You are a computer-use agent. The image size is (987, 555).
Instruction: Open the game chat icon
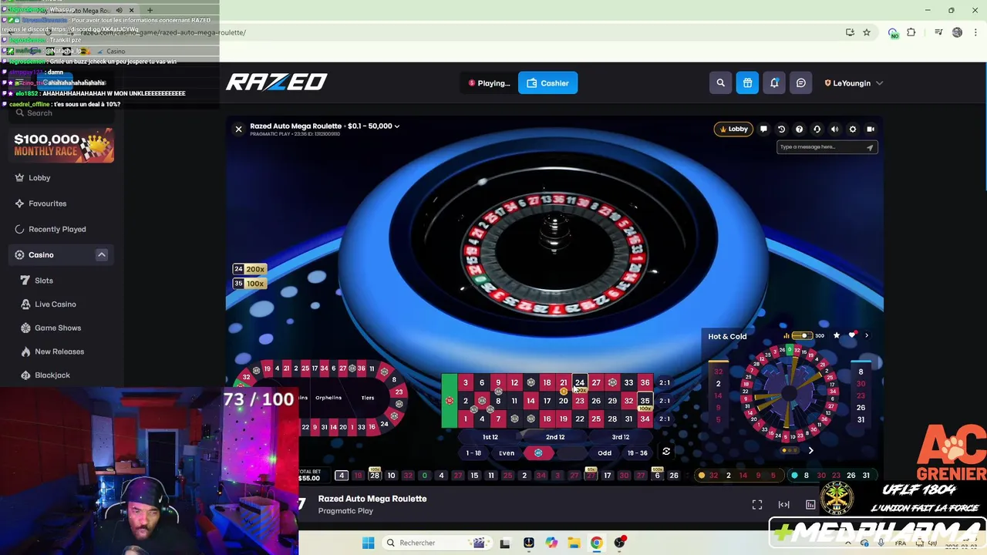pyautogui.click(x=763, y=129)
